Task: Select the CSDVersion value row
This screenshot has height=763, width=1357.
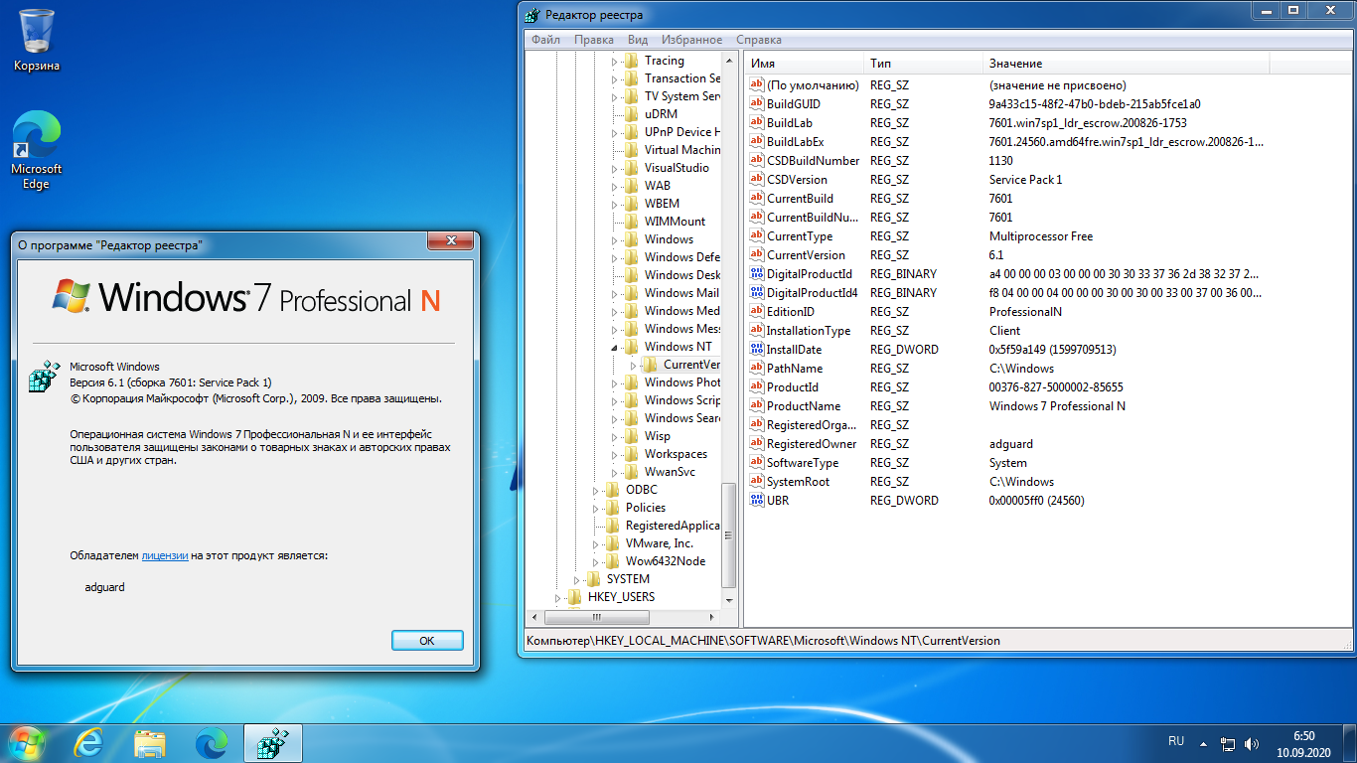Action: click(1046, 180)
